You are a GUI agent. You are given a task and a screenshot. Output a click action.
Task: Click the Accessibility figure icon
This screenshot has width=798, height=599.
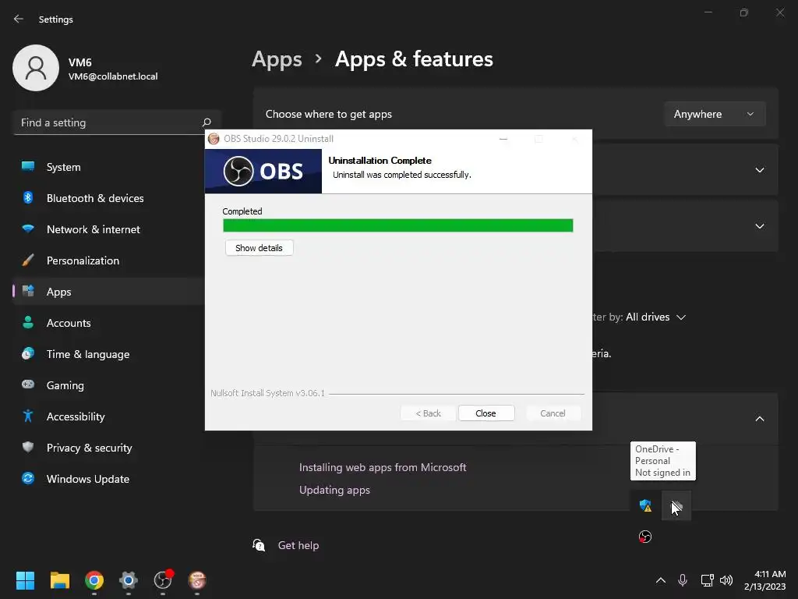pyautogui.click(x=28, y=416)
